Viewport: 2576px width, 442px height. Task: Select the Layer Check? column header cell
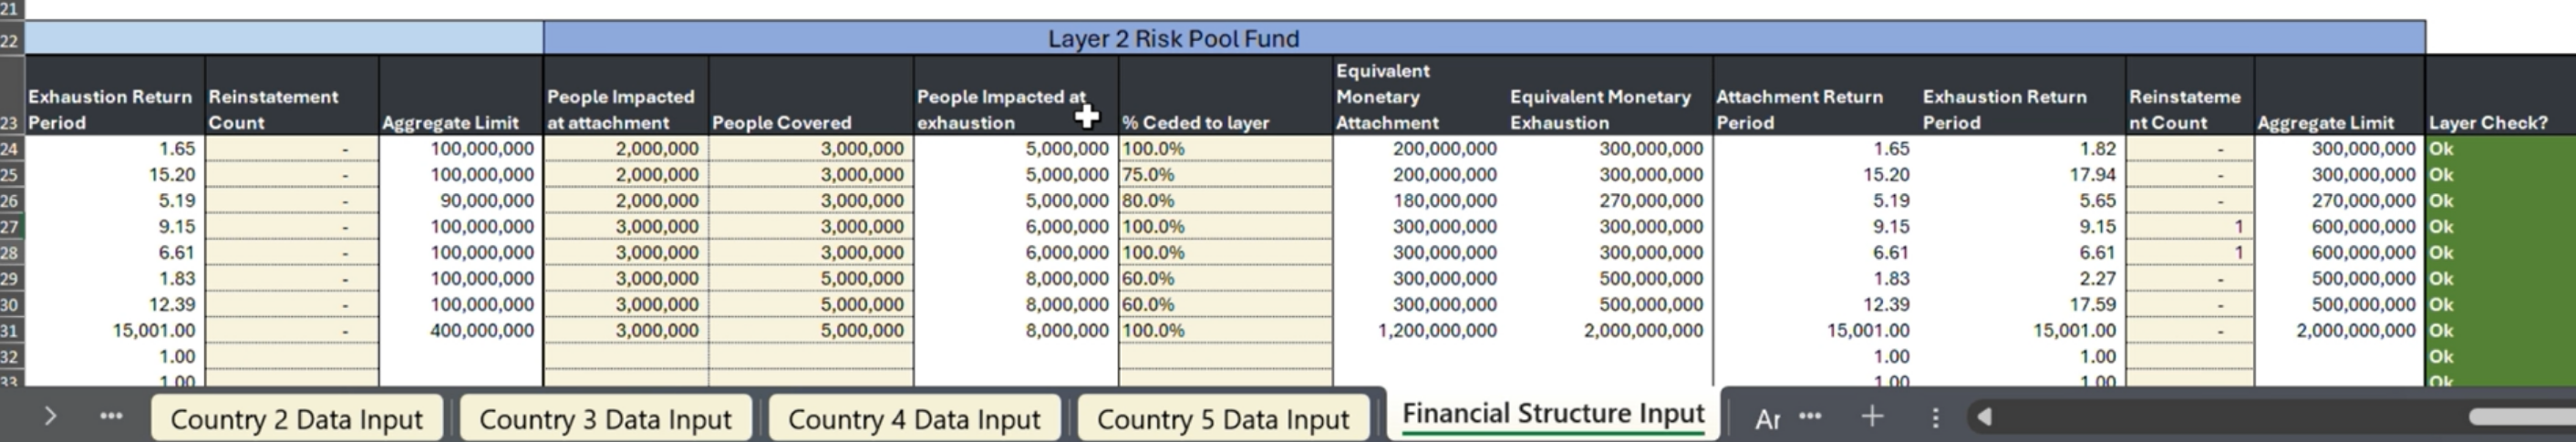coord(2500,96)
